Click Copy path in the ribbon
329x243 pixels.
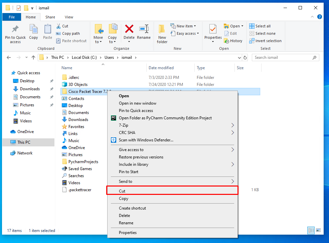tap(68, 33)
